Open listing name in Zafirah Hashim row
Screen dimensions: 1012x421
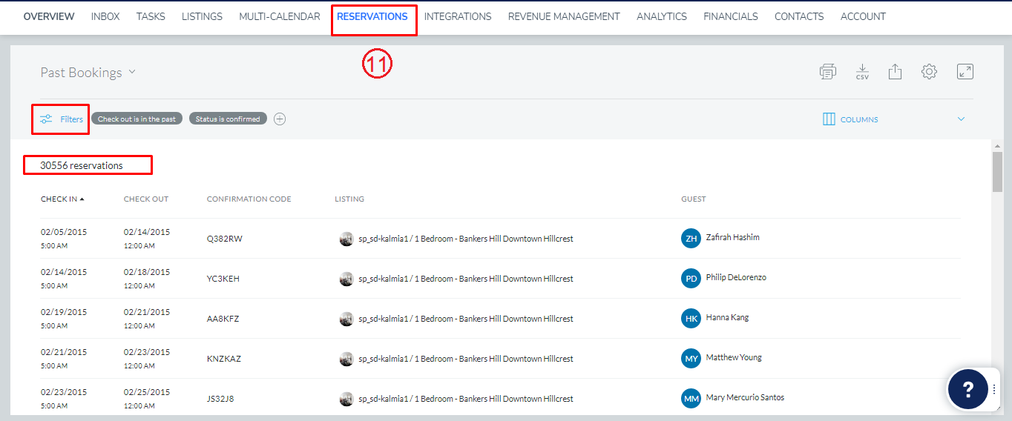[466, 239]
